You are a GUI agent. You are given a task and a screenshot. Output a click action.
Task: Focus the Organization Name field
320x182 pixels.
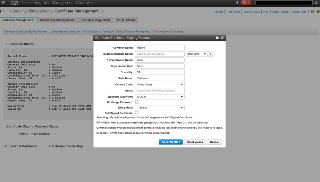pos(160,60)
